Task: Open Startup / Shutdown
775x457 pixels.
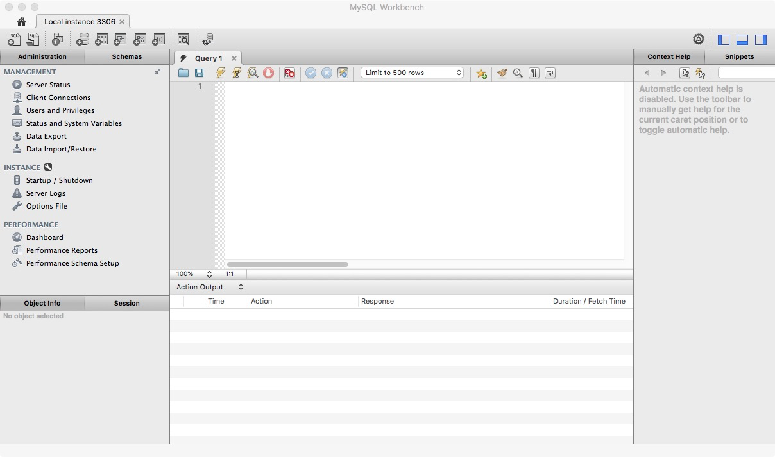Action: (59, 180)
